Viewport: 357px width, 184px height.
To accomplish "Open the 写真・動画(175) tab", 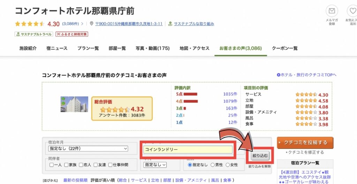I will [152, 48].
